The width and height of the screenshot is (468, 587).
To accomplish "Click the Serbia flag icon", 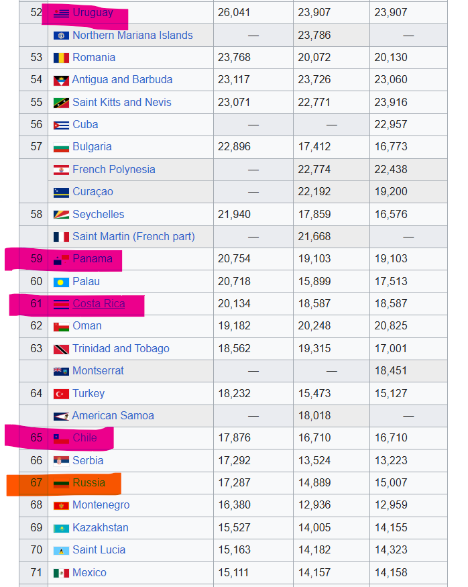I will tap(61, 461).
